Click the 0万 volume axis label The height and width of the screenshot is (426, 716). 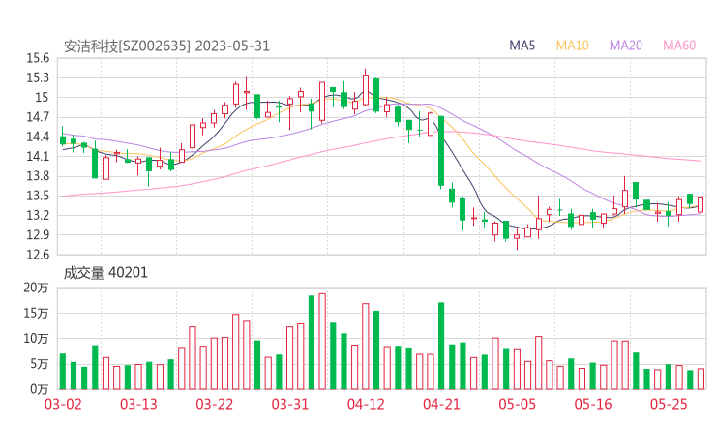[40, 389]
